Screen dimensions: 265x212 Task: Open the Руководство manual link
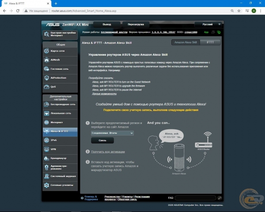click(x=112, y=197)
